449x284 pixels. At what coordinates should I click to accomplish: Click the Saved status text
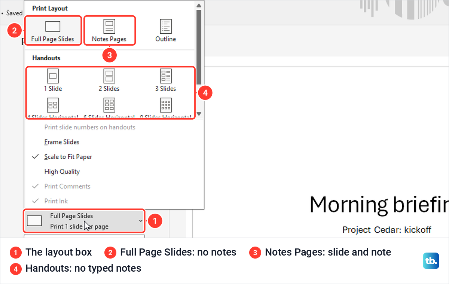pos(15,13)
